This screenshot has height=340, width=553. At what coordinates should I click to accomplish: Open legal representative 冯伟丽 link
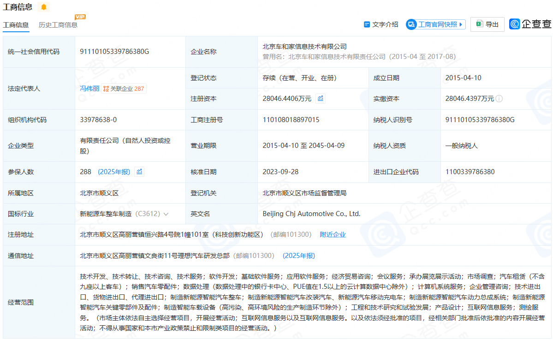tap(89, 88)
